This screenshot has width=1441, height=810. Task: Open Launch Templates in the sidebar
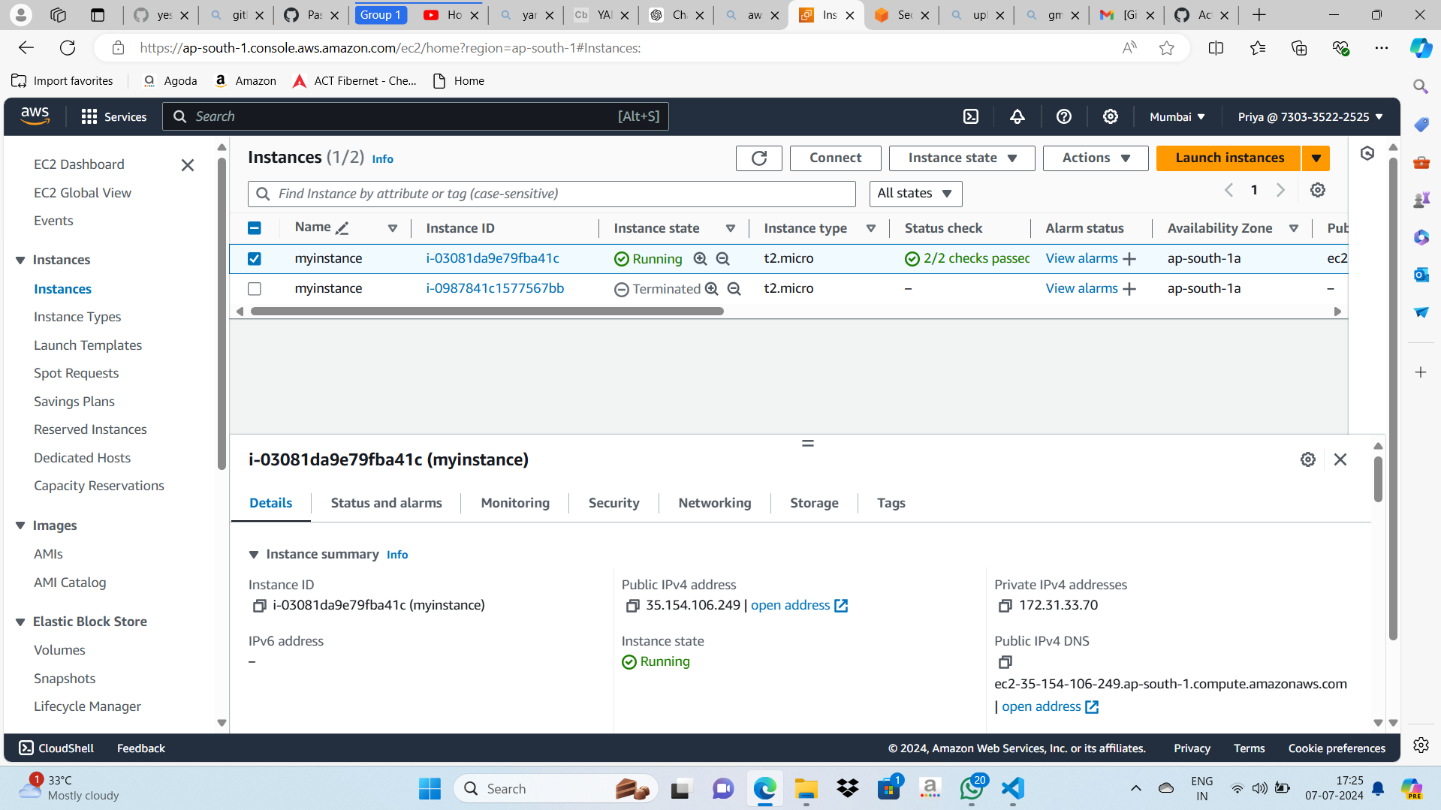coord(88,345)
